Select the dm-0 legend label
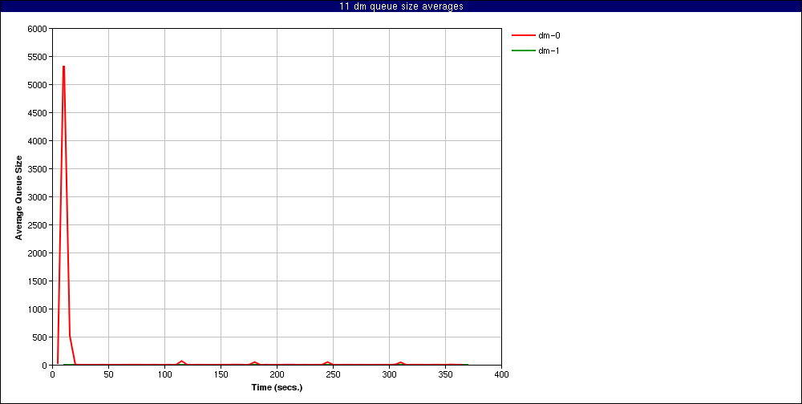Viewport: 802px width, 404px height. click(x=549, y=35)
